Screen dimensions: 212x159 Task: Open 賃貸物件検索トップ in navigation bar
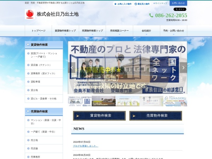pyautogui.click(x=65, y=31)
